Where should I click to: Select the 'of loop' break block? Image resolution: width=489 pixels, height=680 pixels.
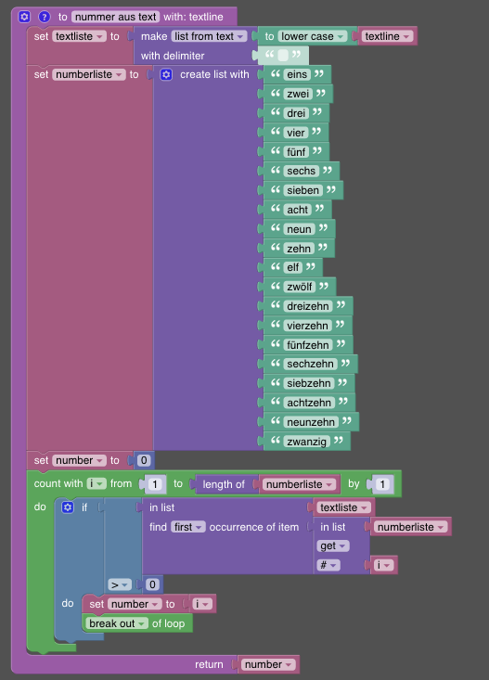[x=168, y=623]
